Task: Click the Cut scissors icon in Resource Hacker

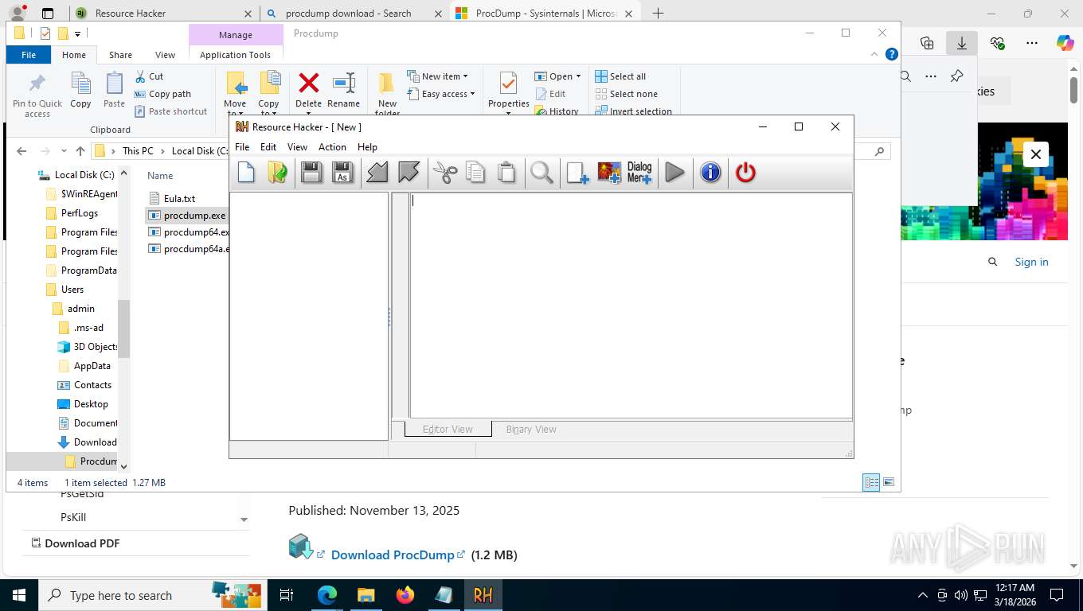Action: 445,173
